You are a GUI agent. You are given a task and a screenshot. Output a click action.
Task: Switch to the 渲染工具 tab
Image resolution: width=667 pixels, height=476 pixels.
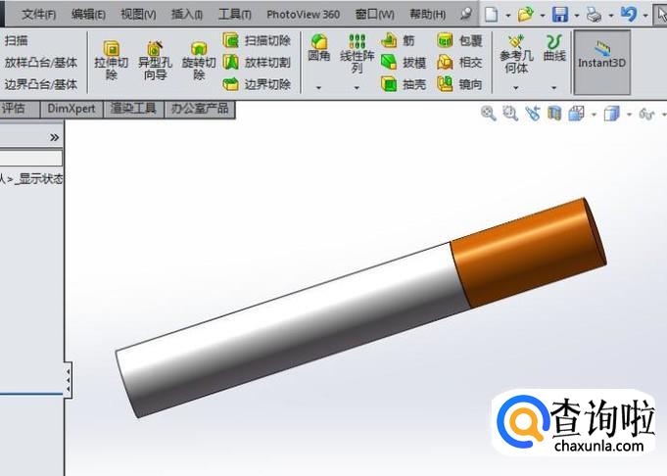pyautogui.click(x=133, y=109)
